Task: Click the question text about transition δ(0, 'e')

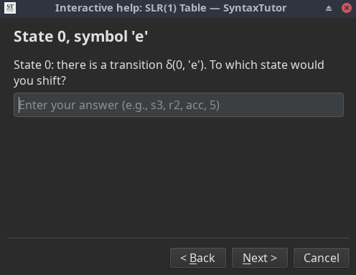Action: coord(169,73)
